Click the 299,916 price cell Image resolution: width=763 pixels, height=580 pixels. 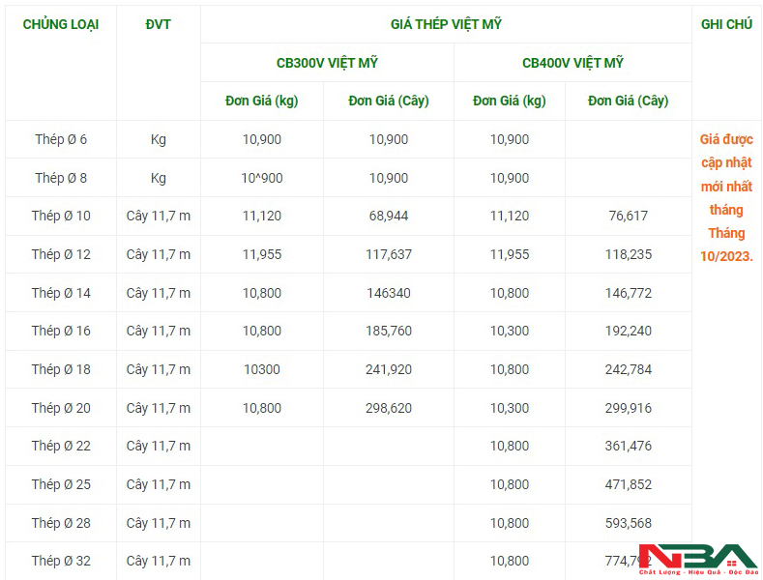pos(629,408)
